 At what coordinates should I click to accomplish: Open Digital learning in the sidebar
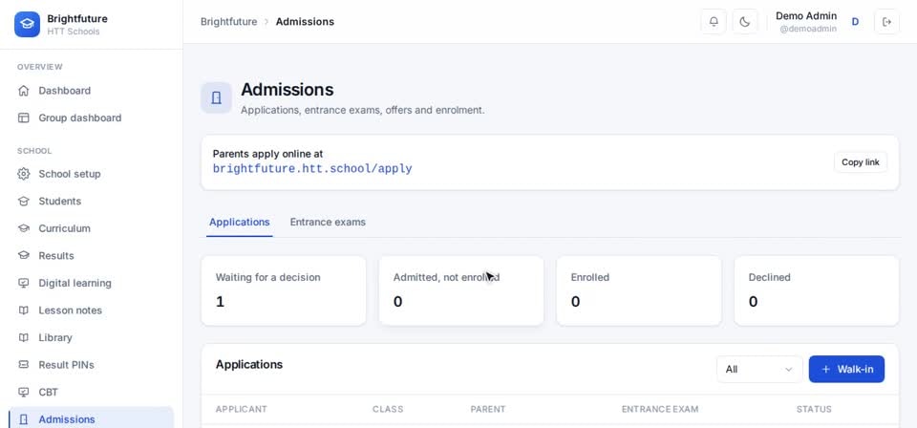coord(92,283)
